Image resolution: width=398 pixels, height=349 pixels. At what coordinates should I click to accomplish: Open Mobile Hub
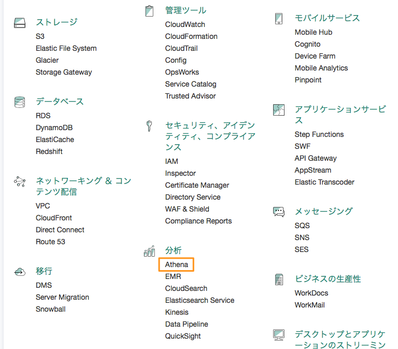point(314,32)
